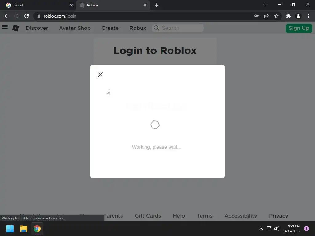Go back with the browser back arrow
Image resolution: width=315 pixels, height=236 pixels.
tap(7, 16)
